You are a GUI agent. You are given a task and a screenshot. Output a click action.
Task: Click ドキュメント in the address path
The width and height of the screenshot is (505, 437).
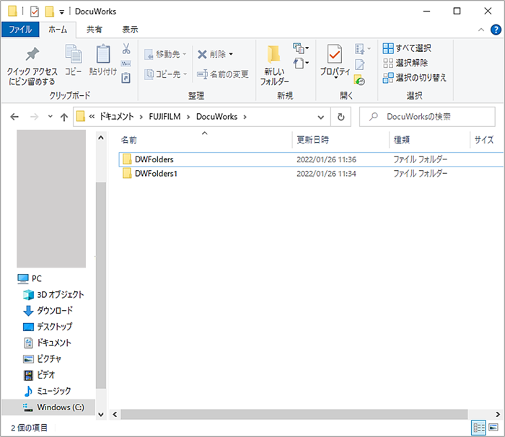click(x=116, y=116)
